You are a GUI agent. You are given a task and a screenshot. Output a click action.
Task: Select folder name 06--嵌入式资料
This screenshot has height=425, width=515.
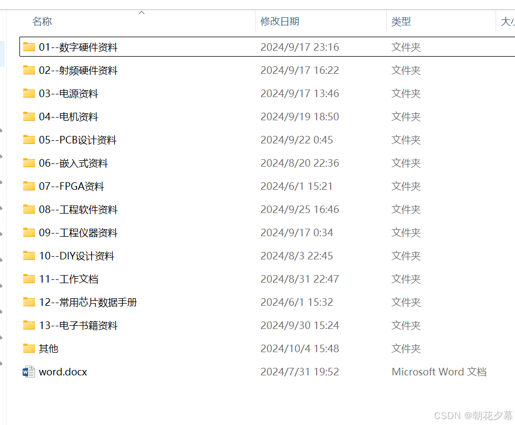pyautogui.click(x=73, y=163)
